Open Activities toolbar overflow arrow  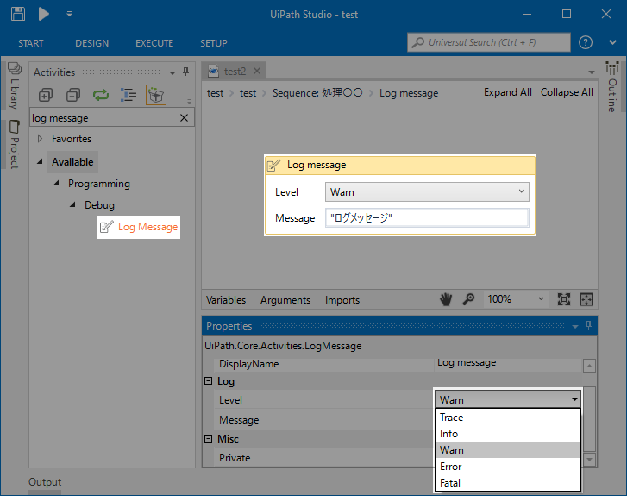point(189,102)
